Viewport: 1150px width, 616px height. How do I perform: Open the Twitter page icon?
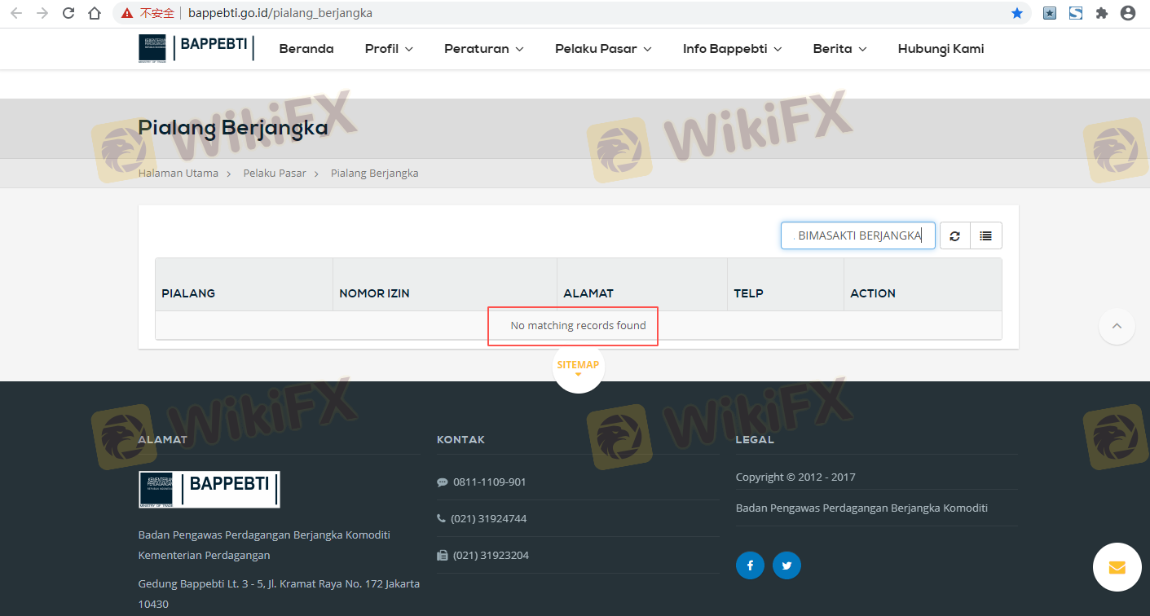(x=786, y=565)
